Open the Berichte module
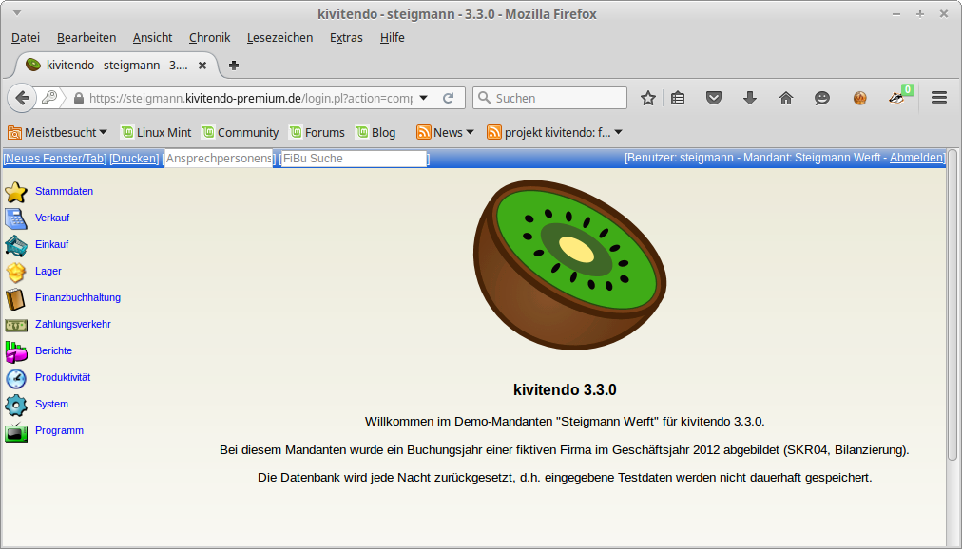The image size is (962, 549). (53, 350)
